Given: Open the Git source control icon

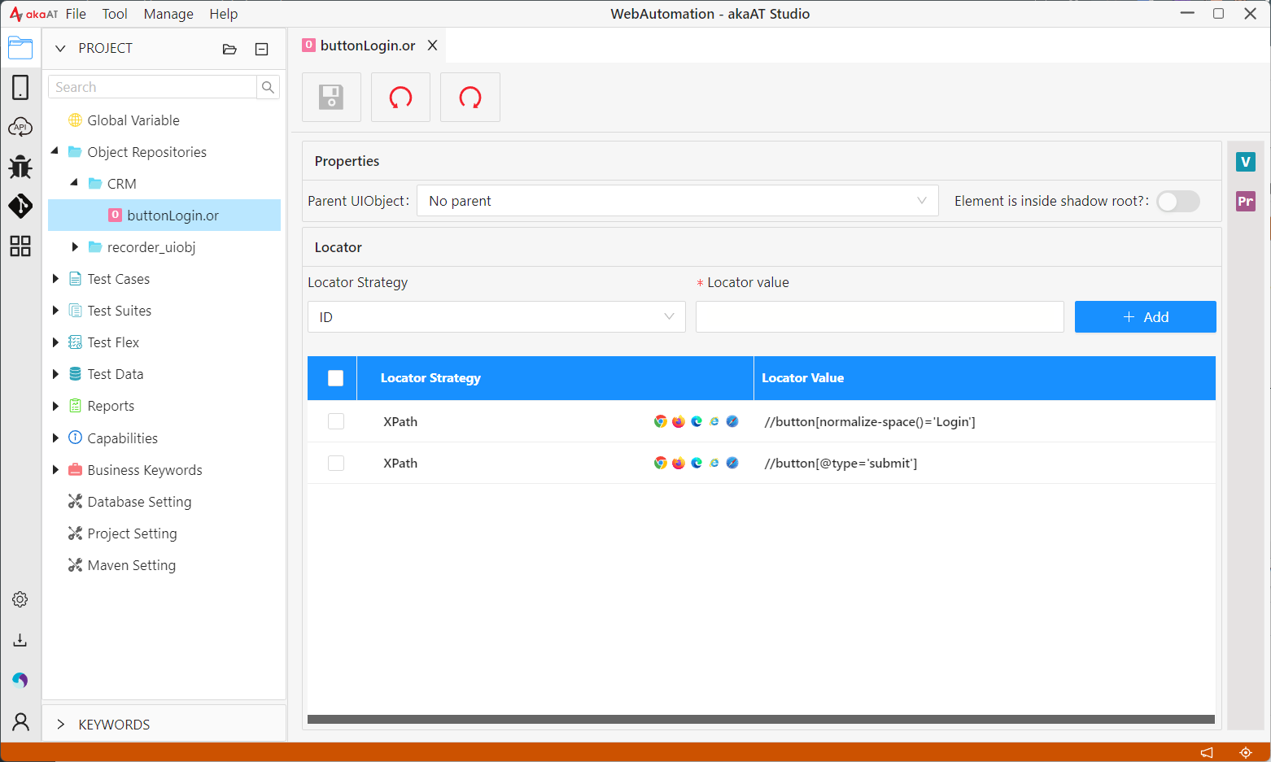Looking at the screenshot, I should (x=20, y=206).
